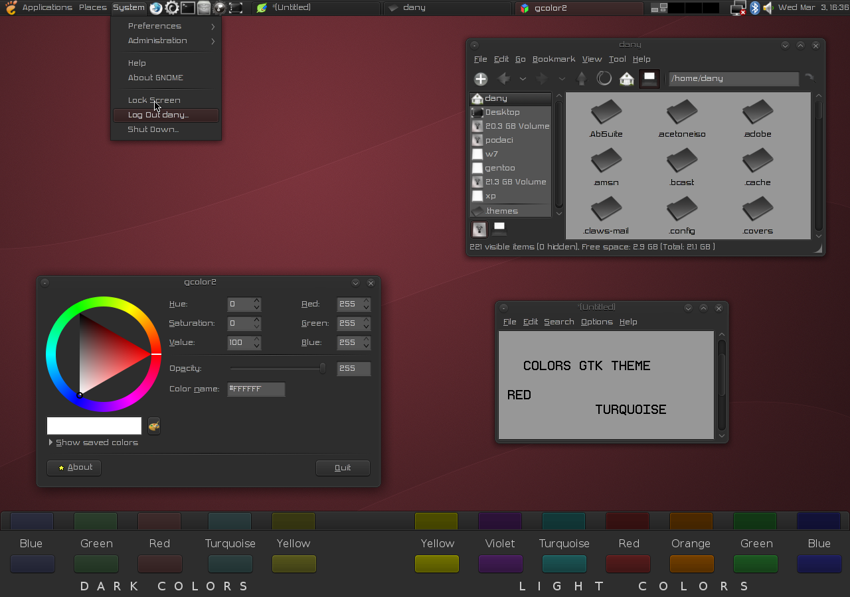The width and height of the screenshot is (850, 597).
Task: Click the About button in gcolor2
Action: [74, 468]
